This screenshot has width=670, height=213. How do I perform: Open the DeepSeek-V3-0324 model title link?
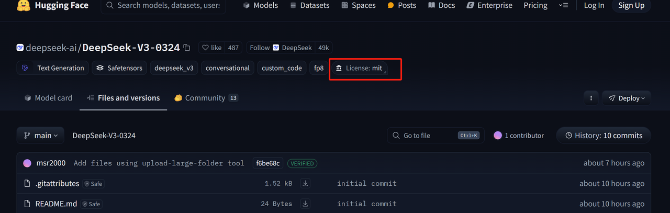tap(131, 48)
